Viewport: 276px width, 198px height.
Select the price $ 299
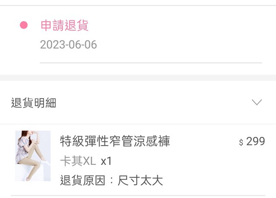pos(252,141)
